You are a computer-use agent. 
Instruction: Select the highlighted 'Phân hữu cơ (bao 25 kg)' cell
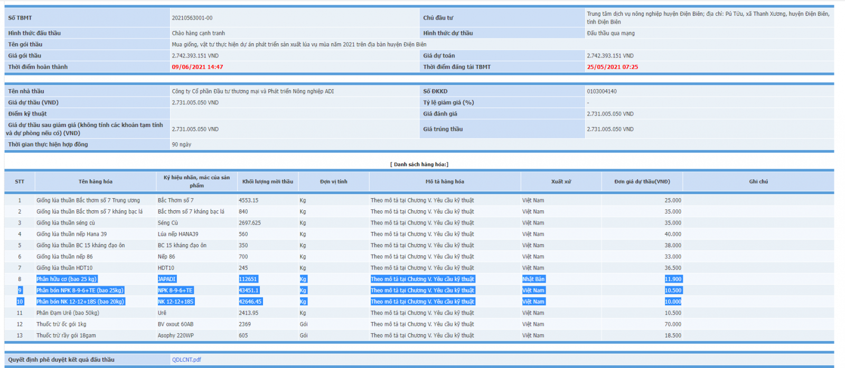coord(67,279)
